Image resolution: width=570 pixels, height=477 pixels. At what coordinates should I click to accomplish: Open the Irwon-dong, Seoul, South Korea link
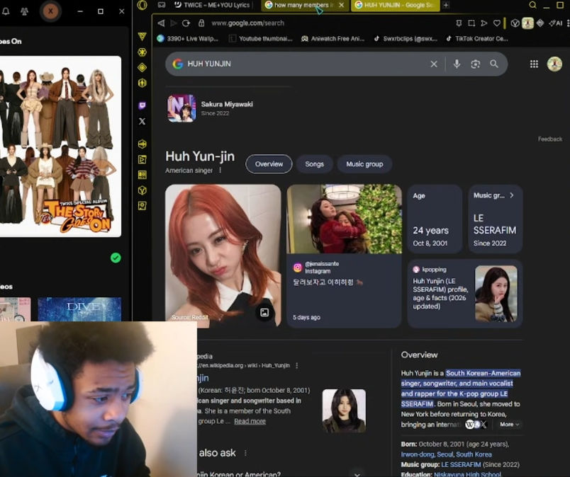click(446, 454)
